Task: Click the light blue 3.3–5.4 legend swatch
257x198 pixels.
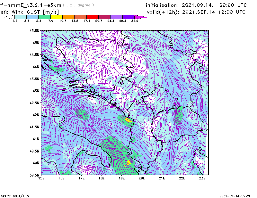Action: point(32,17)
